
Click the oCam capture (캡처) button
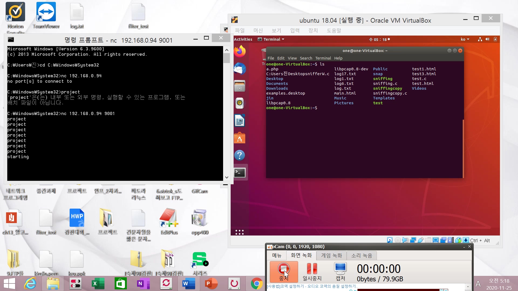[340, 271]
